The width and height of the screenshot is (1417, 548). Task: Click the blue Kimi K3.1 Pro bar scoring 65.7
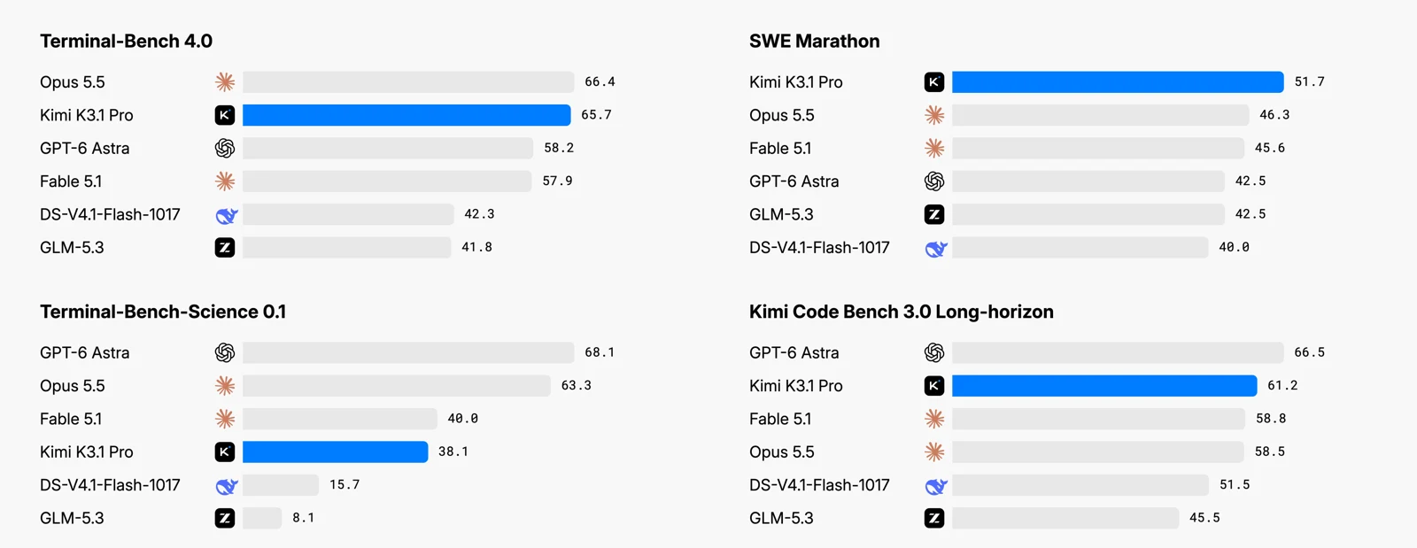point(407,115)
